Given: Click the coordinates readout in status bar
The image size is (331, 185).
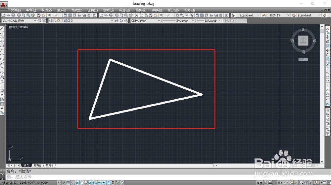Looking at the screenshot, I should coord(25,183).
